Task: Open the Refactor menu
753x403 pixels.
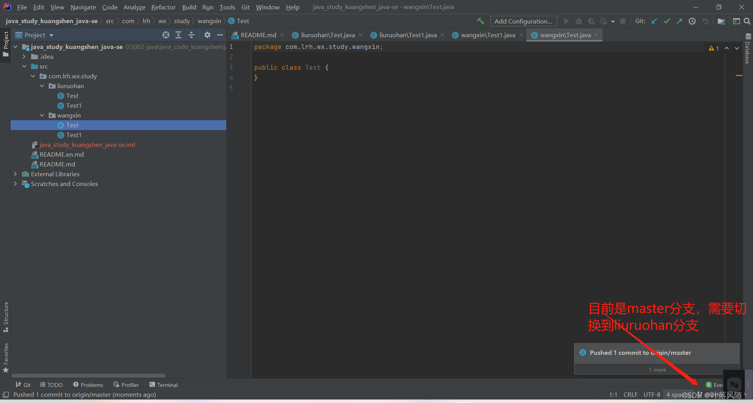Action: click(x=164, y=7)
